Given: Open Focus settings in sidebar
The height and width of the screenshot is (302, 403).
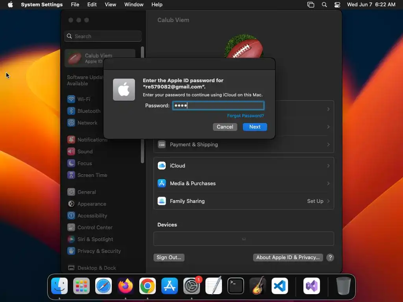Looking at the screenshot, I should (79, 163).
